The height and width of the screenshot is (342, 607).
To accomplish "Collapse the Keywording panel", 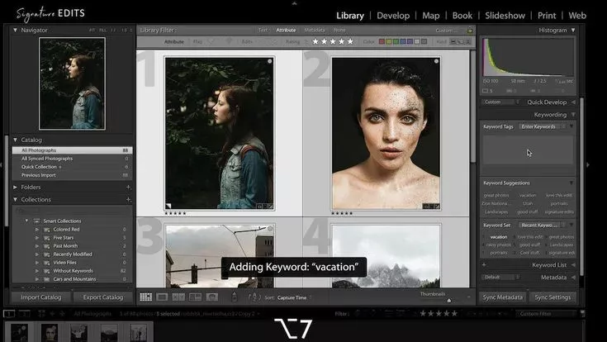I will click(x=573, y=115).
